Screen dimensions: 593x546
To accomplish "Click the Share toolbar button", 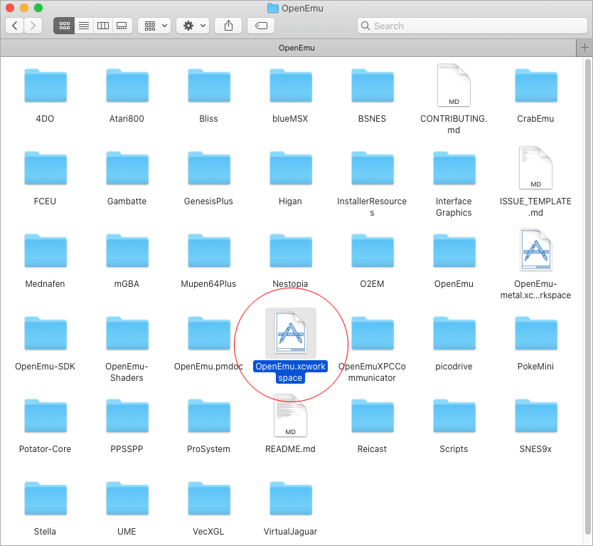I will (228, 26).
